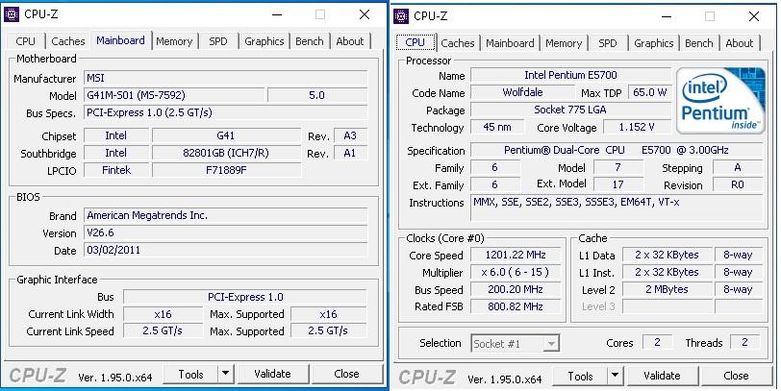Expand the Tools dropdown arrow in left window
Image resolution: width=781 pixels, height=391 pixels.
tap(226, 374)
